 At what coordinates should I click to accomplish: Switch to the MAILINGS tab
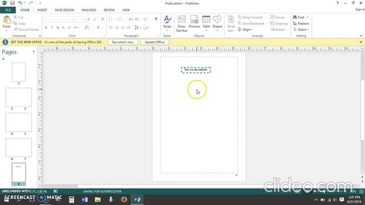tap(89, 10)
